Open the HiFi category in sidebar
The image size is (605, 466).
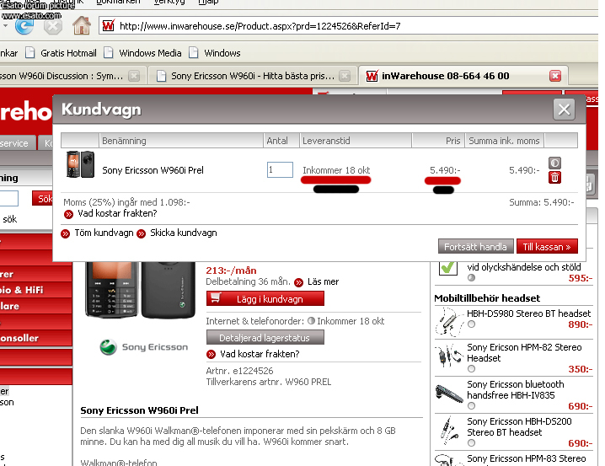click(35, 290)
